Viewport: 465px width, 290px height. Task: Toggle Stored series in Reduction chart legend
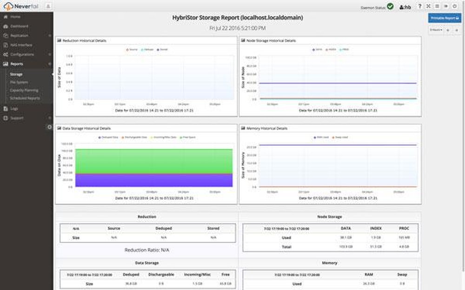[162, 50]
